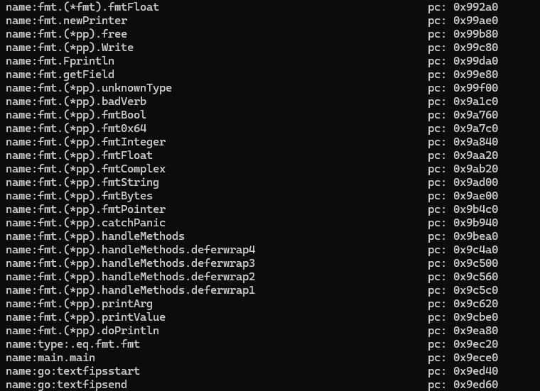Image resolution: width=540 pixels, height=391 pixels.
Task: Click the pc value 0x99da0
Action: coord(475,61)
